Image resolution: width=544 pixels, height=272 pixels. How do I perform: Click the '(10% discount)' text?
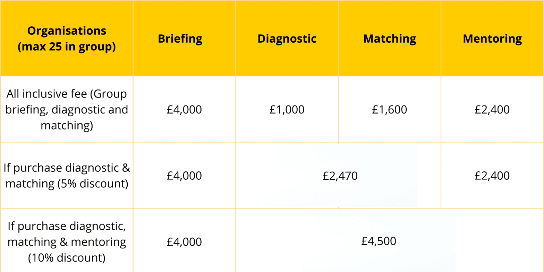(x=67, y=258)
